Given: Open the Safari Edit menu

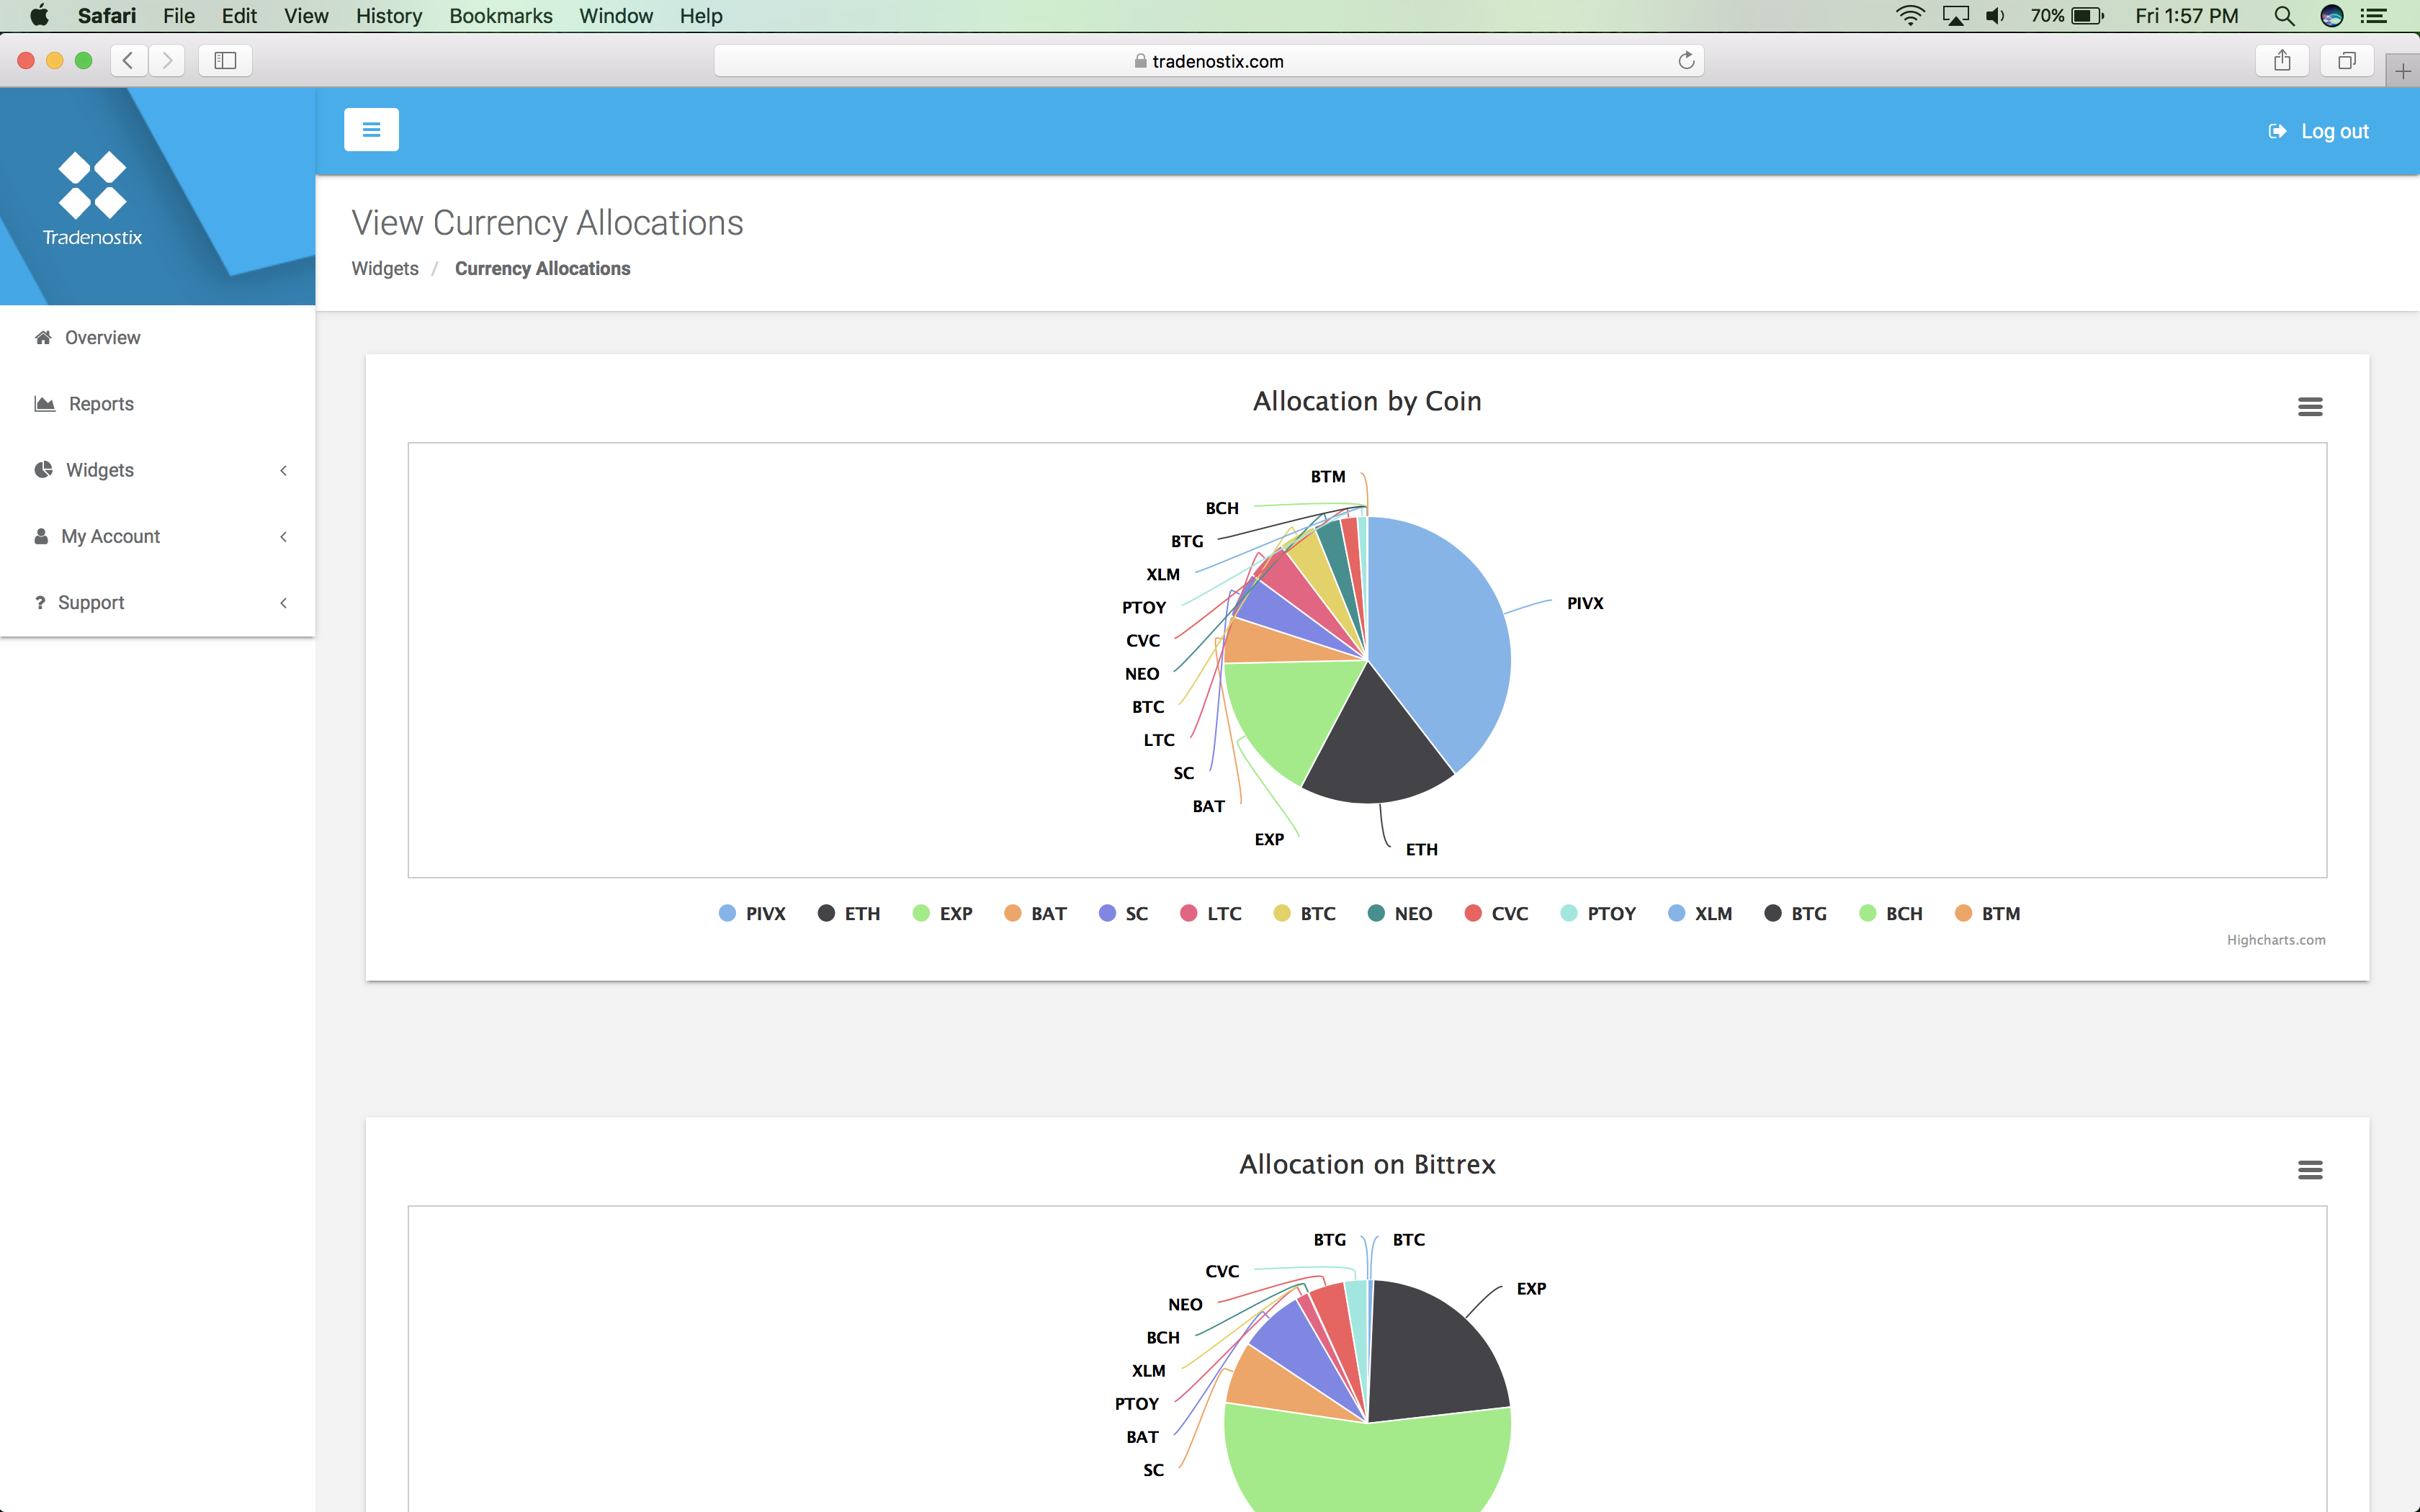Looking at the screenshot, I should click(x=239, y=16).
